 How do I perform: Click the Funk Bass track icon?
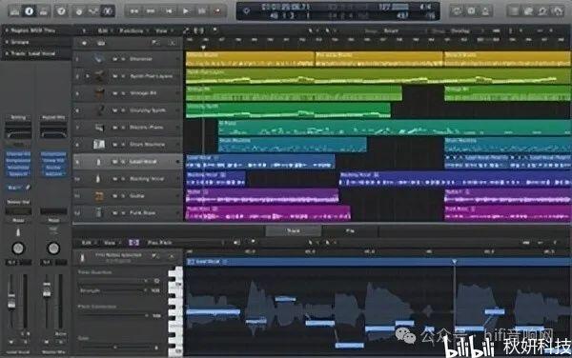tap(99, 212)
